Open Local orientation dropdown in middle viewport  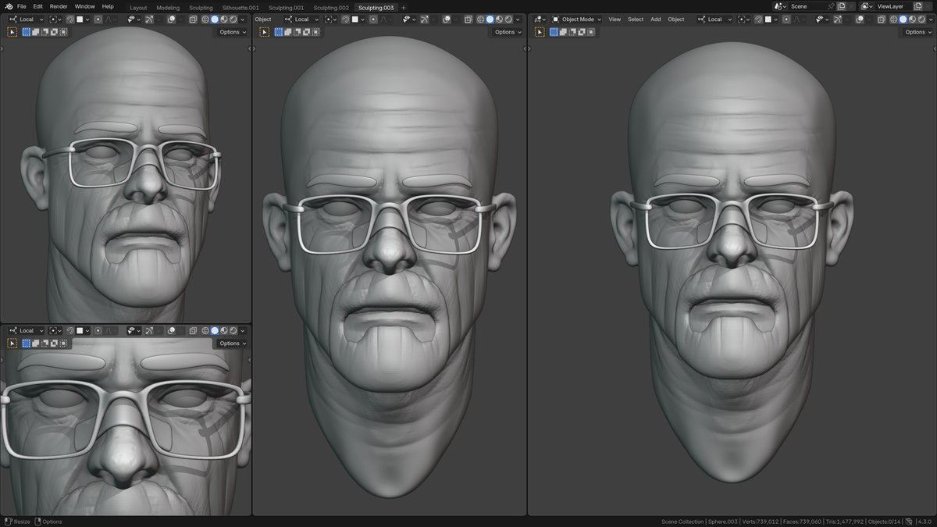tap(301, 20)
